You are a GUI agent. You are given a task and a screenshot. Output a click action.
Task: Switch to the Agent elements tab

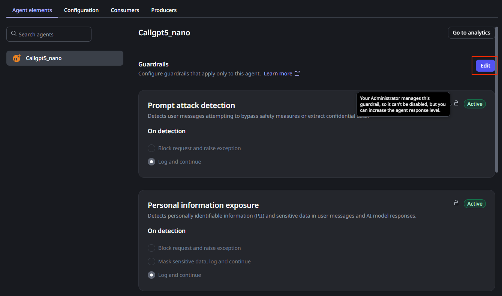click(x=32, y=10)
